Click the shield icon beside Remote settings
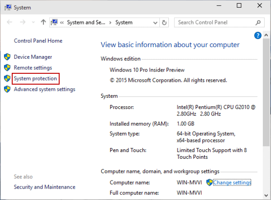The width and height of the screenshot is (271, 200). pos(7,67)
